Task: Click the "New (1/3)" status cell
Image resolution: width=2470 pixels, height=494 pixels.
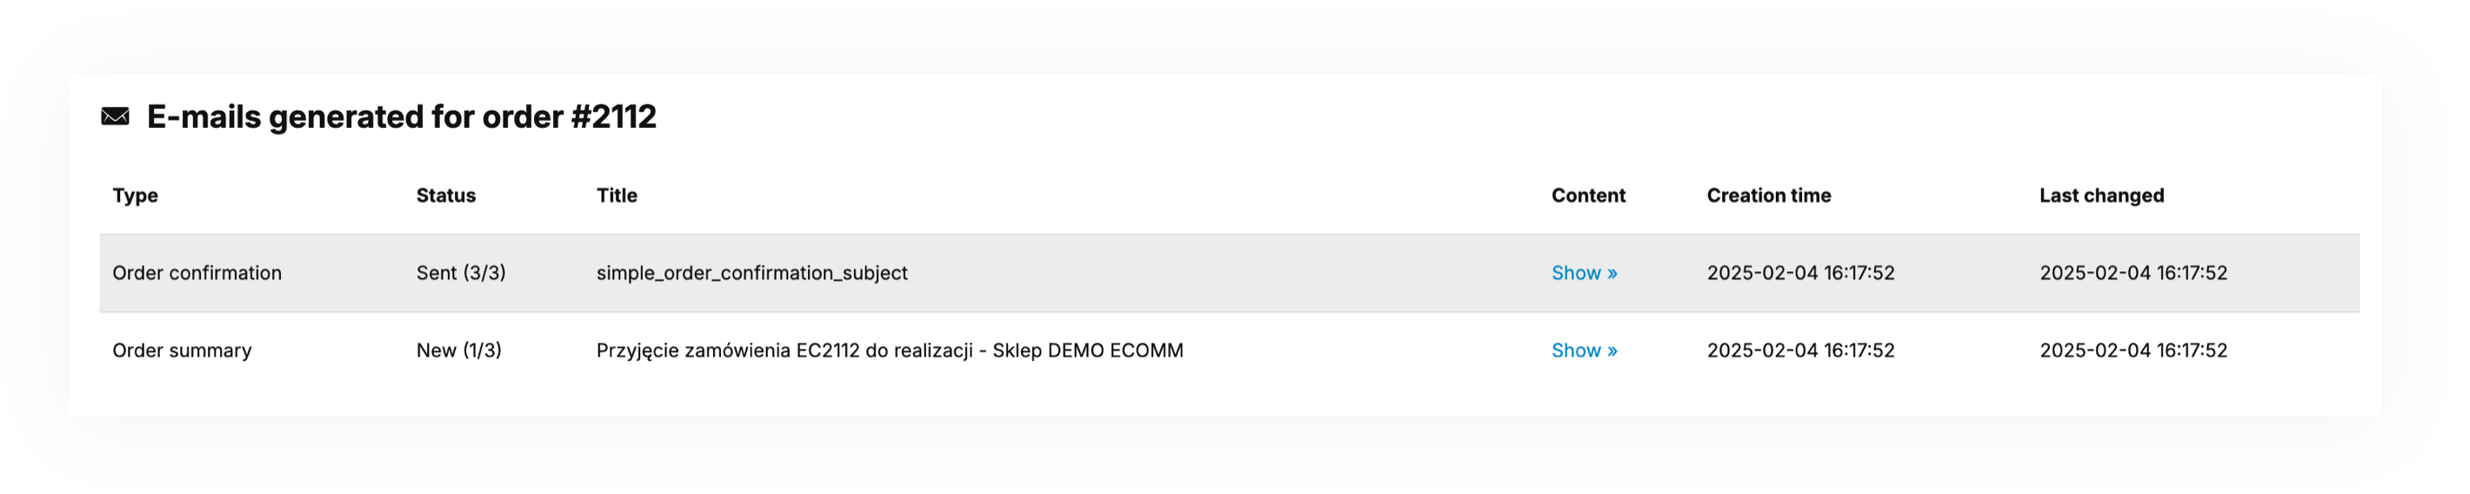Action: tap(458, 351)
